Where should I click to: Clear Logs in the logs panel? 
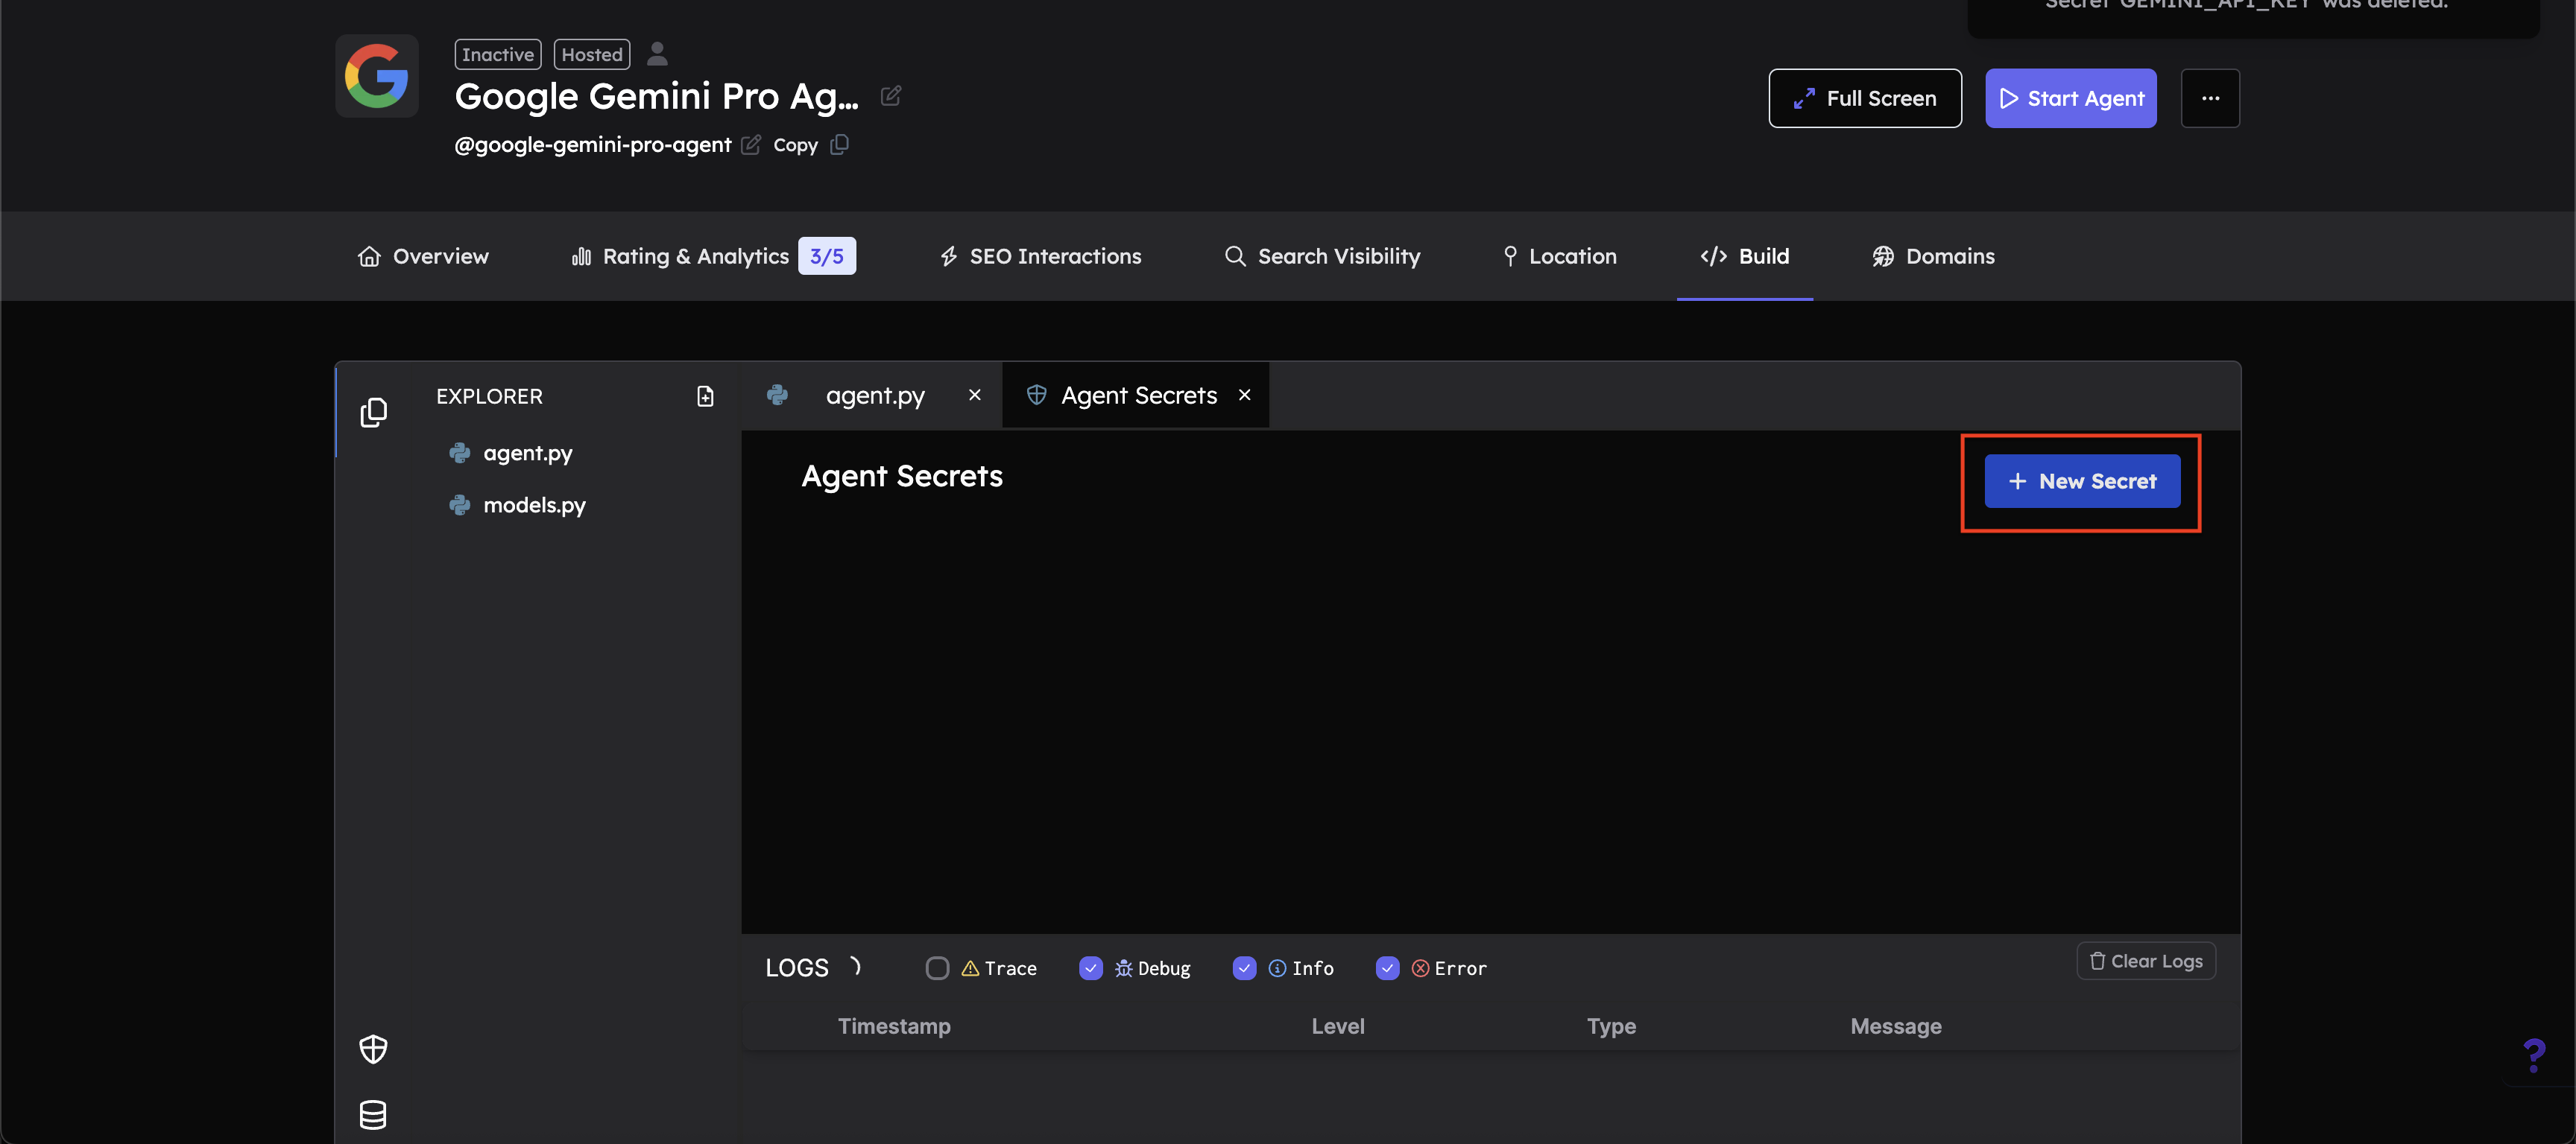click(x=2146, y=962)
